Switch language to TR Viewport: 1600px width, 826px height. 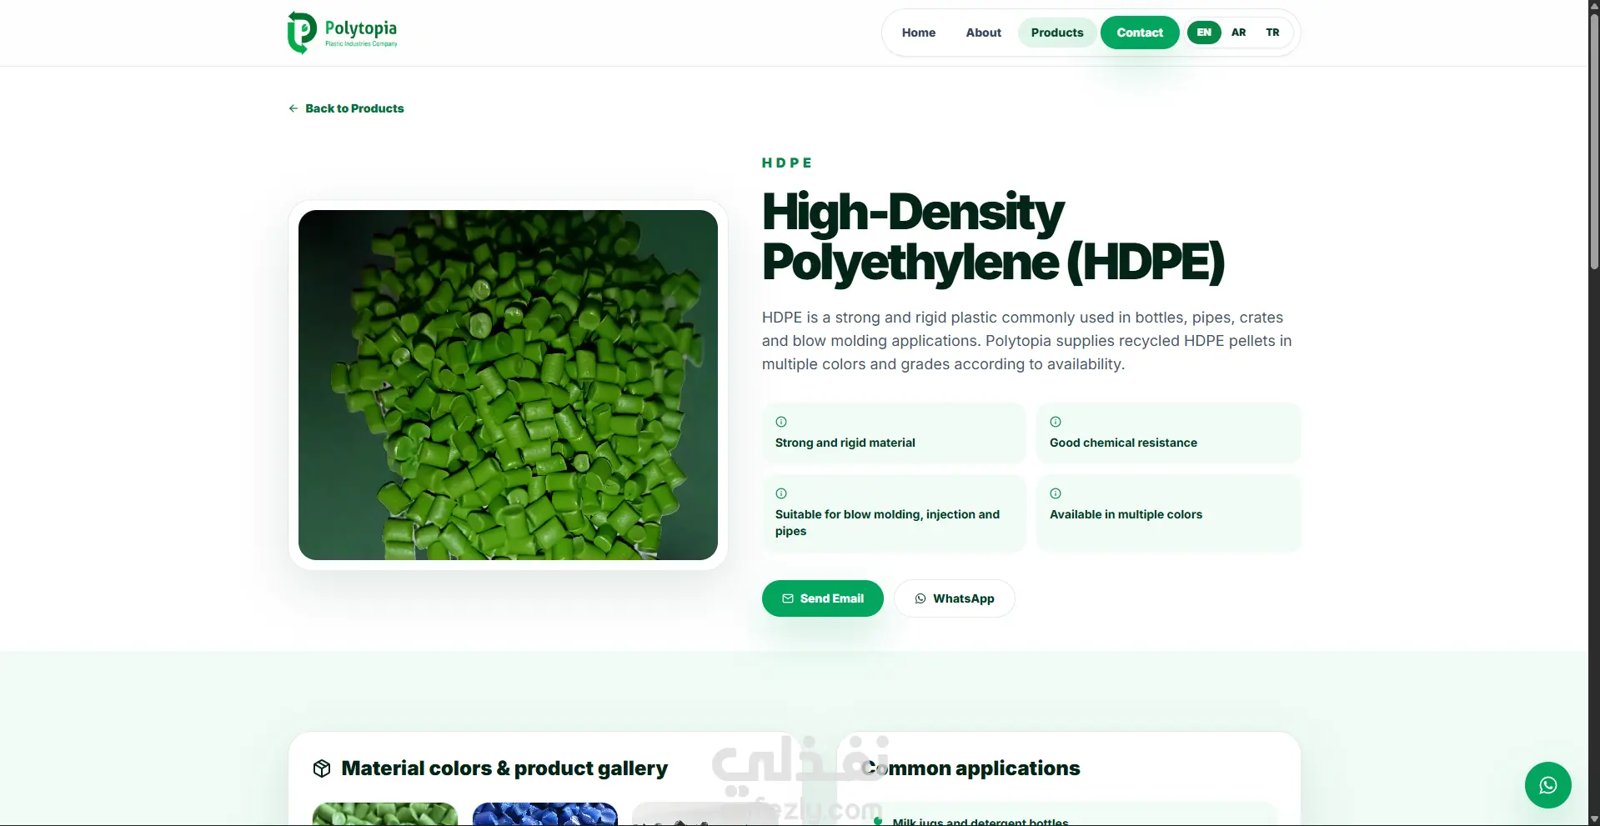(x=1272, y=33)
